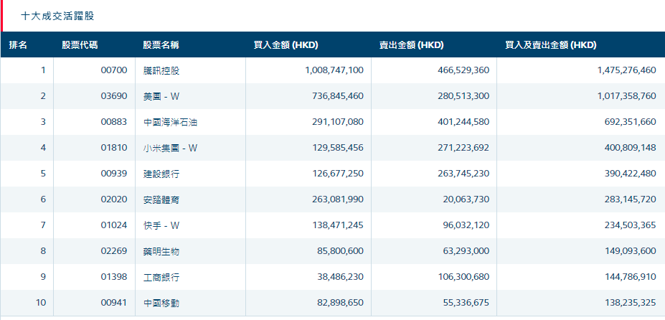665x320 pixels.
Task: Click buy amount 126,677,250
Action: tap(338, 174)
